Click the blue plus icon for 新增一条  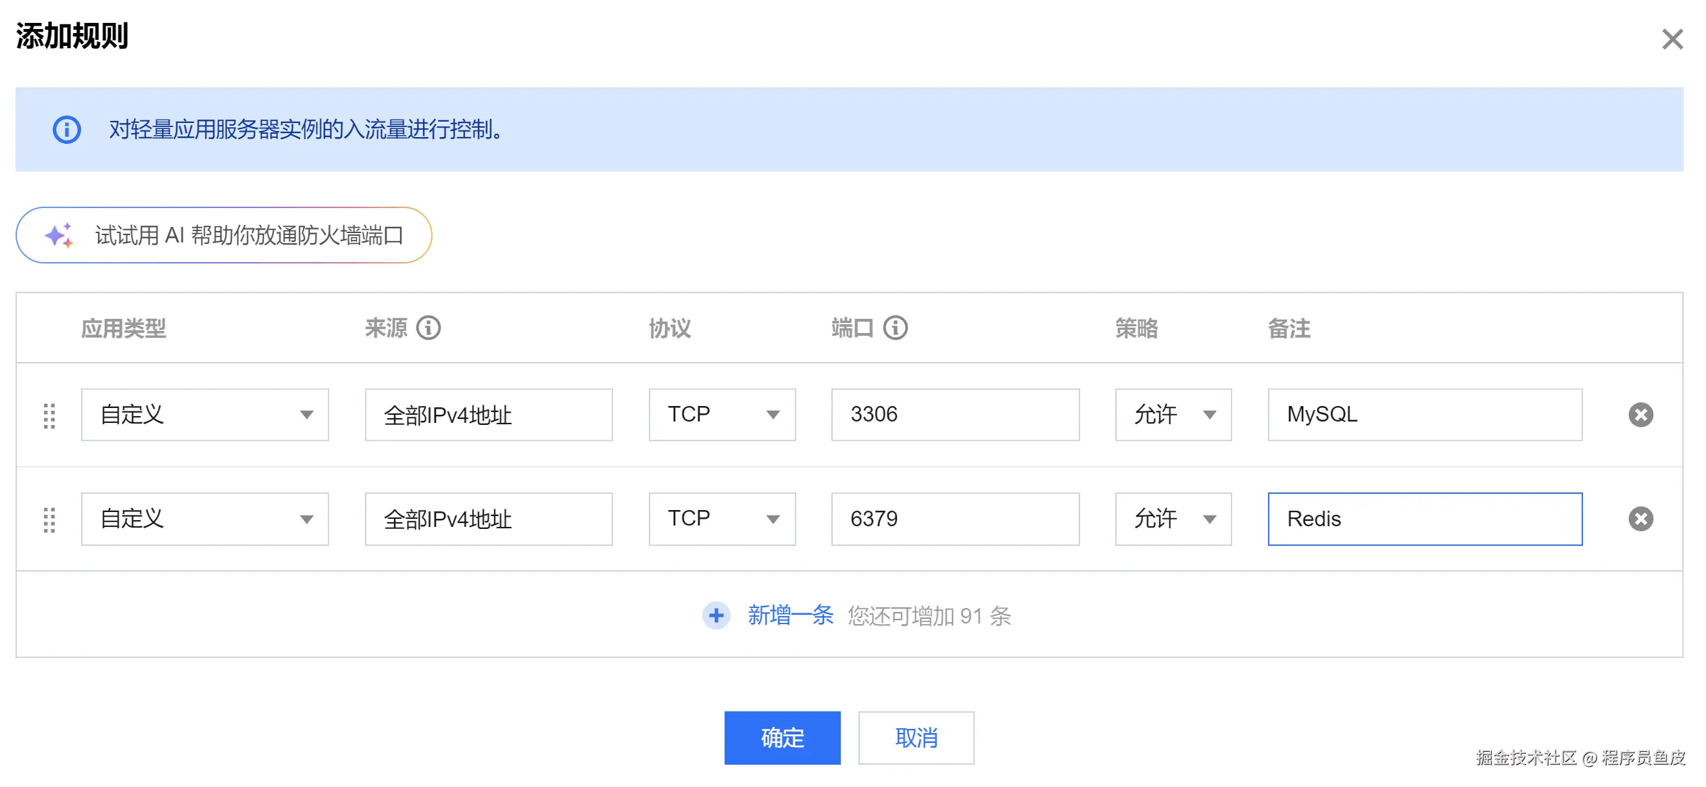[716, 615]
